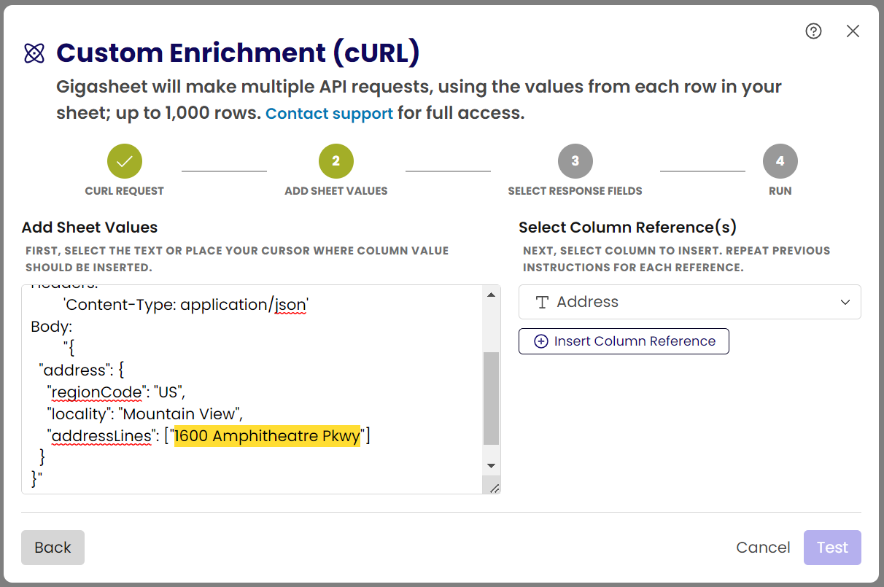Click the text area scroll up arrow
Screen dimensions: 884x587
pyautogui.click(x=491, y=295)
